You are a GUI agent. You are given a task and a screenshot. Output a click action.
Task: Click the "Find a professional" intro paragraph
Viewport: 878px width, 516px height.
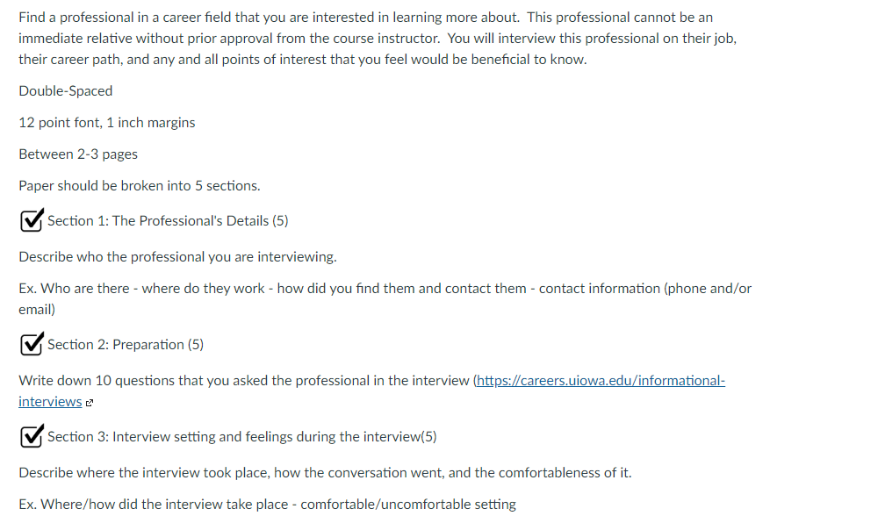(378, 38)
